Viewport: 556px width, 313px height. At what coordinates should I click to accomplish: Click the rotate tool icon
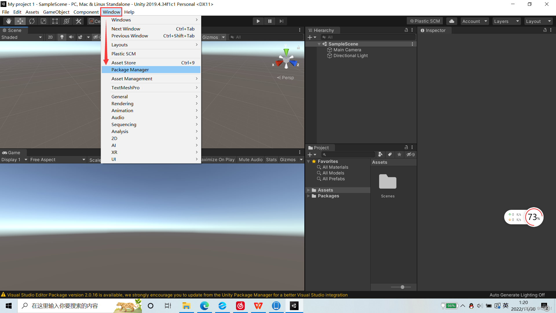point(32,21)
